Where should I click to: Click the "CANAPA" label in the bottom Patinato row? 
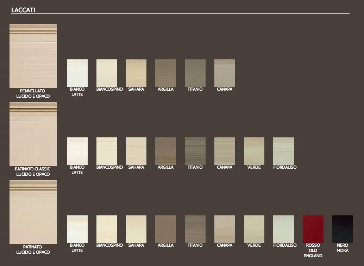coord(225,245)
